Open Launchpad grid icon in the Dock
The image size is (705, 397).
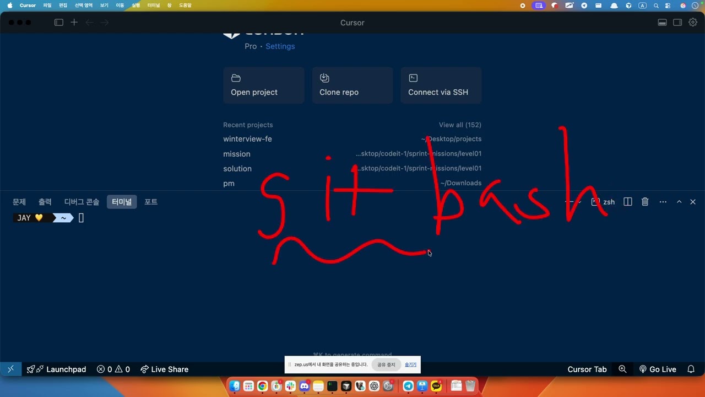point(248,386)
